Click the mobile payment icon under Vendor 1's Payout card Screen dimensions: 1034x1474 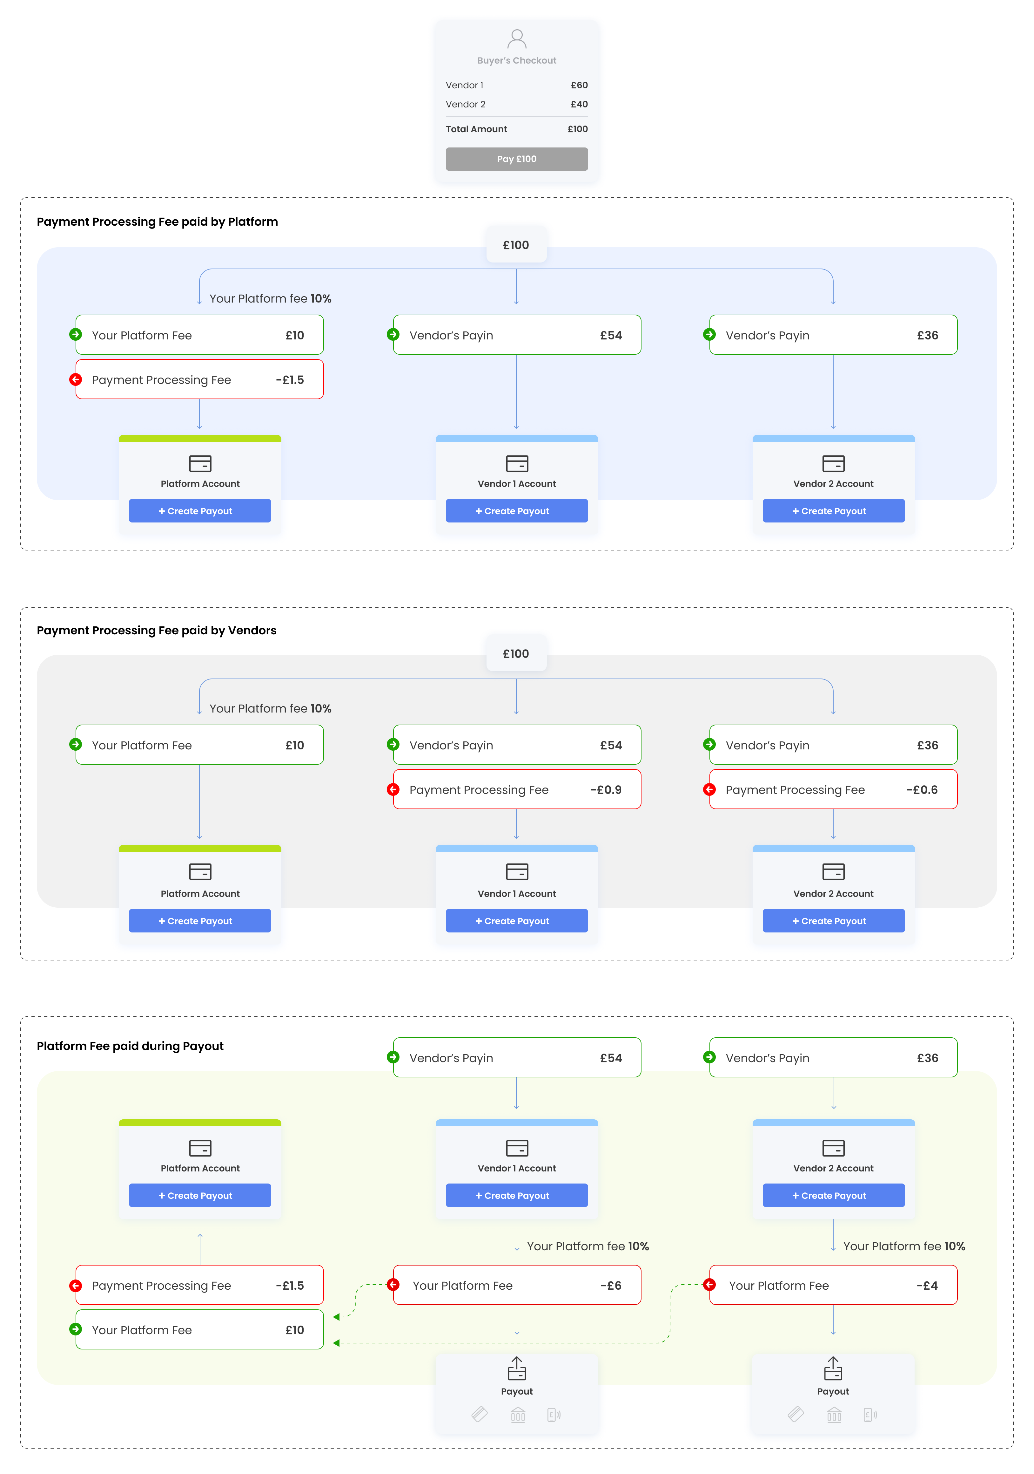(x=554, y=1414)
